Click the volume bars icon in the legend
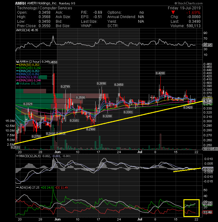 [x=17, y=83]
